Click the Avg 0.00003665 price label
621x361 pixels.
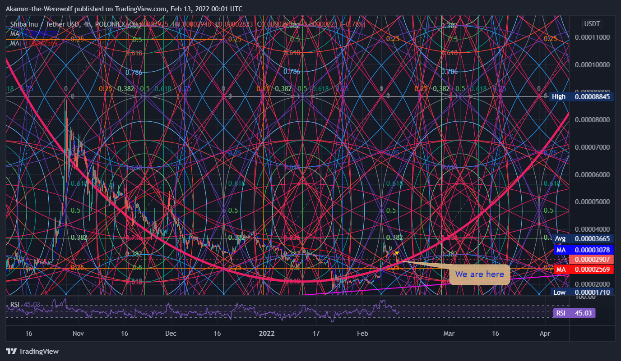click(583, 238)
